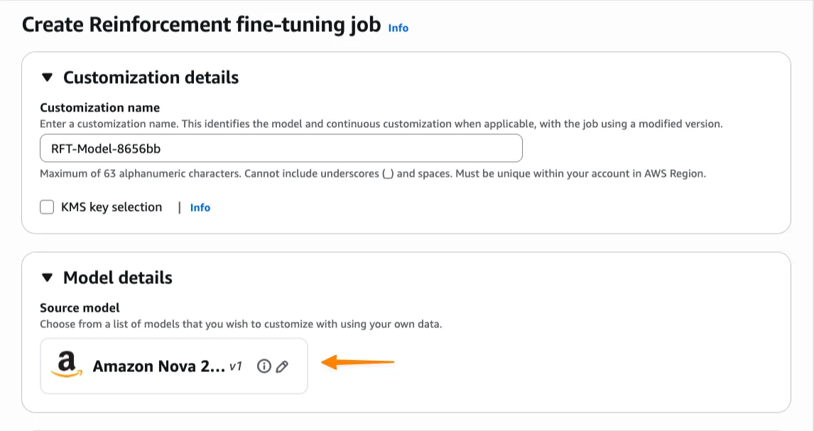Click the Create Reinforcement fine-tuning job title
Screen dimensions: 814x431
(x=201, y=26)
